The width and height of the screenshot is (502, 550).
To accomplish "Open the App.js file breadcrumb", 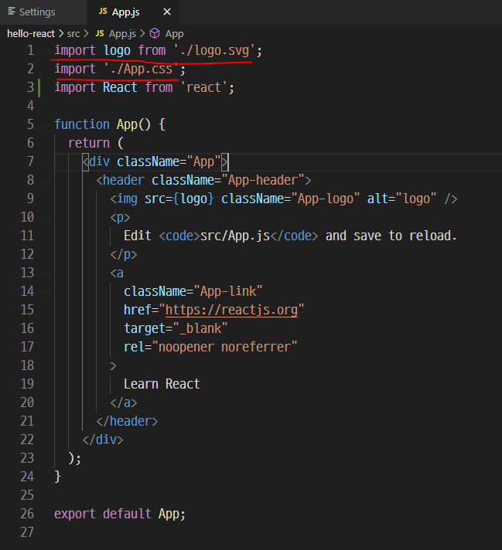I will tap(122, 34).
